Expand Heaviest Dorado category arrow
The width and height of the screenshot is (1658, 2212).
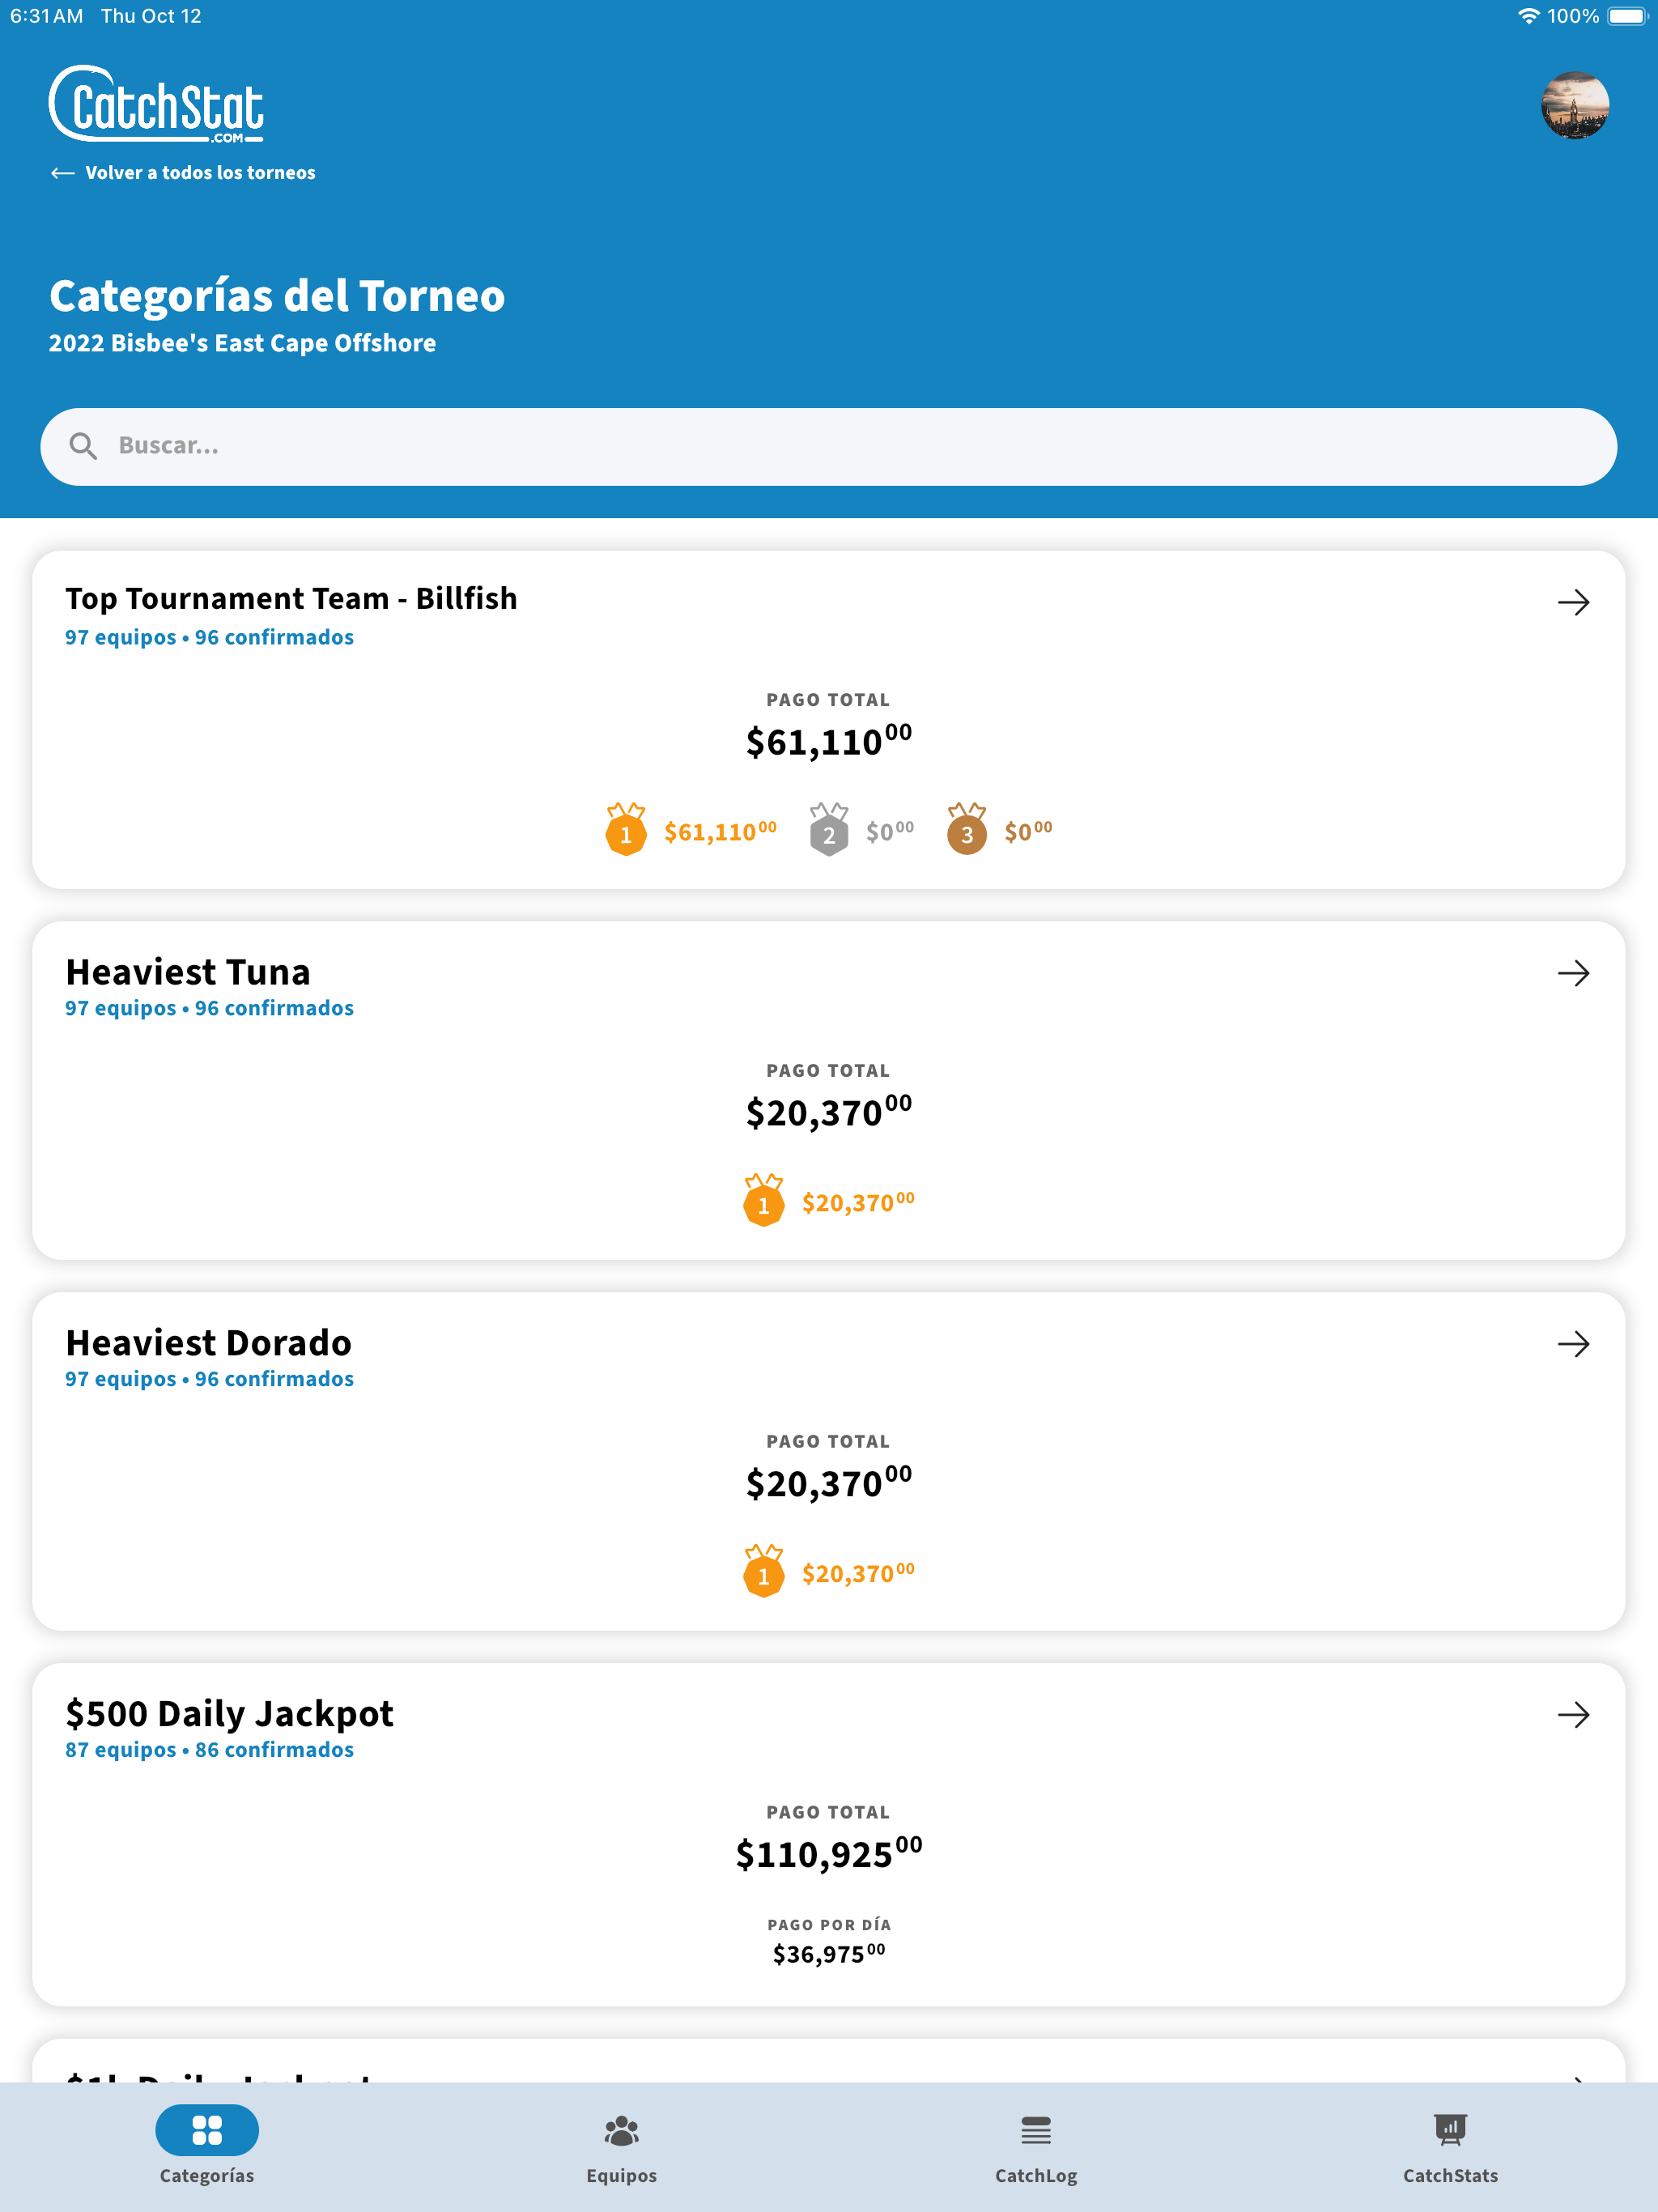[x=1573, y=1344]
